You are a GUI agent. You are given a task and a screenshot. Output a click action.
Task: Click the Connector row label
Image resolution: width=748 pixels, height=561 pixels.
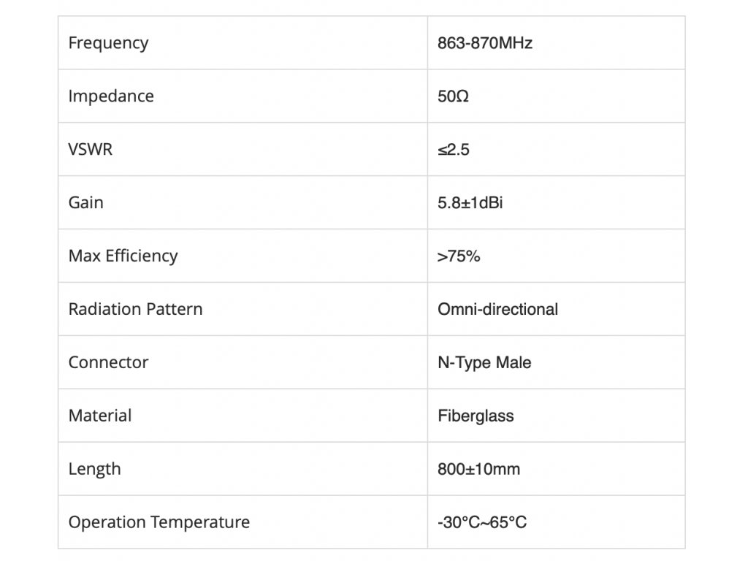(108, 362)
